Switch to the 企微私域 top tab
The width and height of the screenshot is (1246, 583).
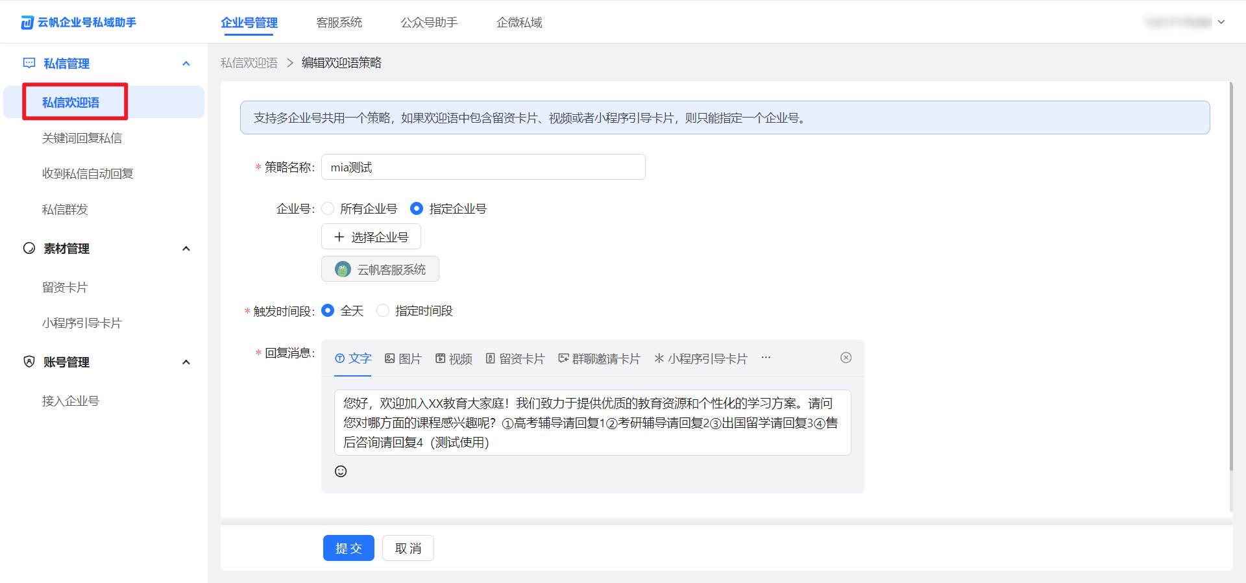pyautogui.click(x=519, y=23)
